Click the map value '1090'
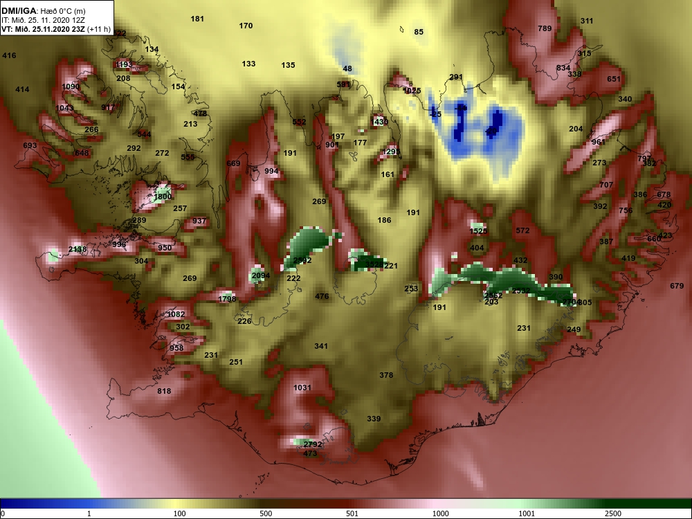Screen dimensions: 692x519 [71, 86]
